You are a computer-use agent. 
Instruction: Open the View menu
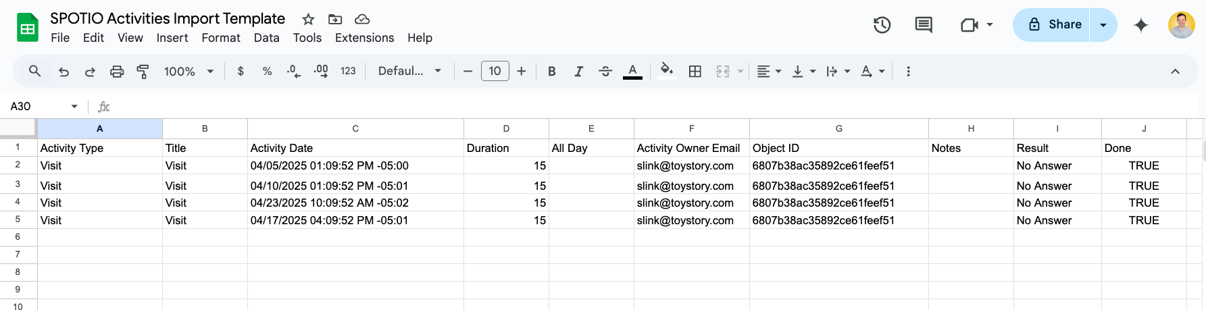click(x=130, y=38)
